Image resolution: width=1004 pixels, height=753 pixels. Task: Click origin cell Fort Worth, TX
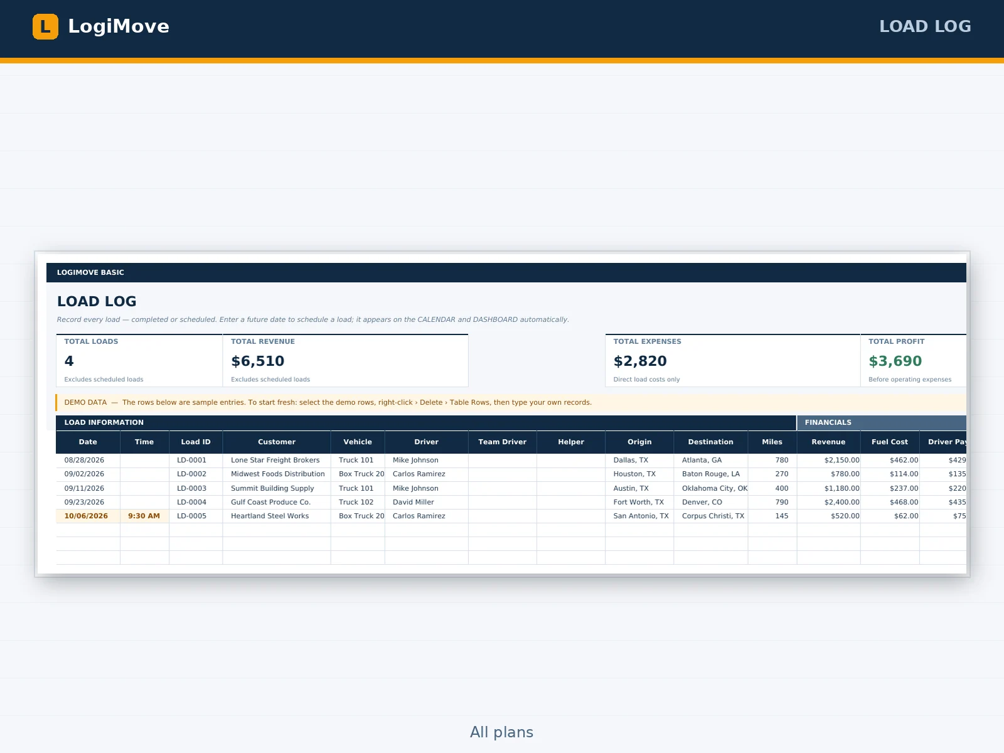[x=639, y=502]
